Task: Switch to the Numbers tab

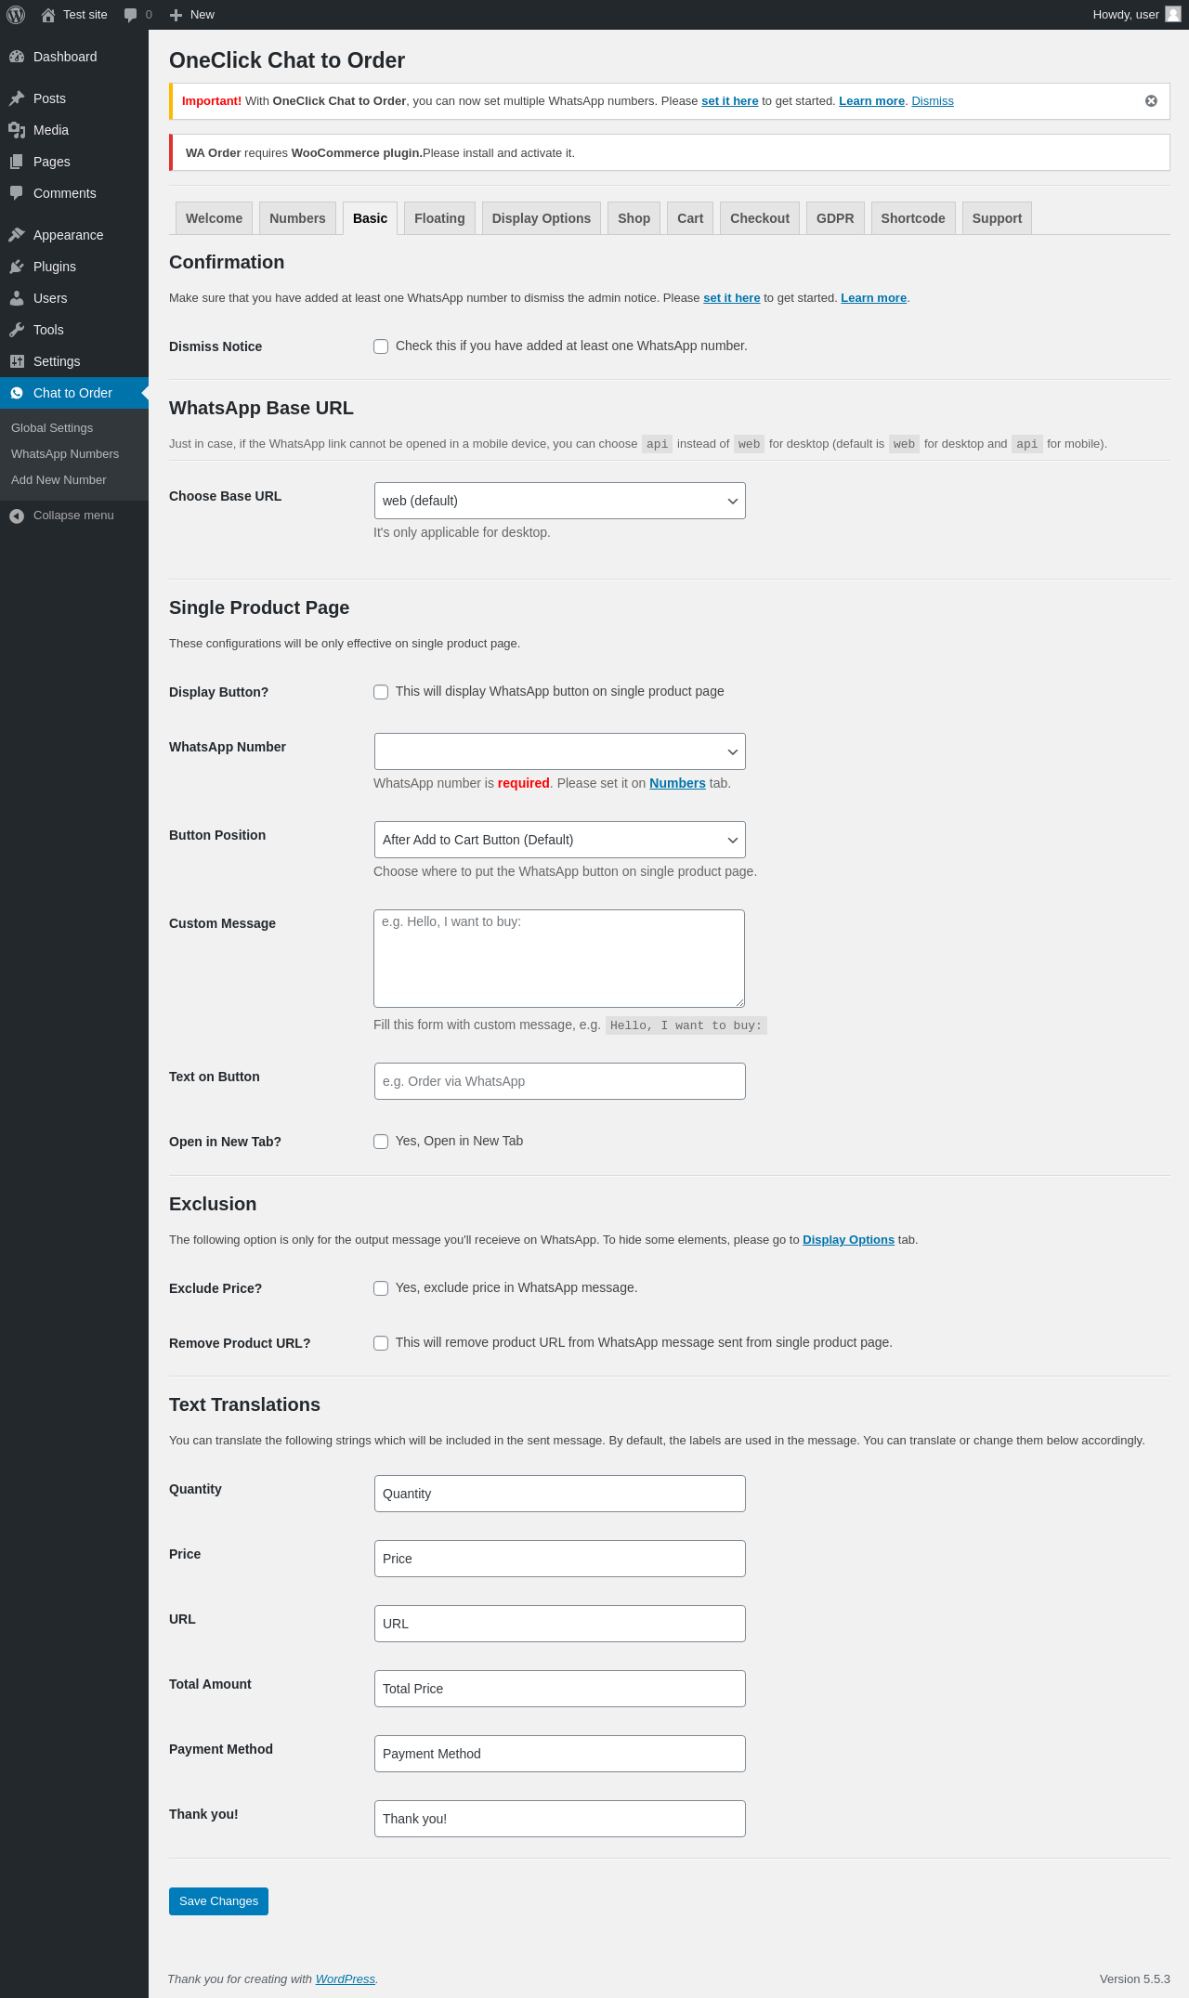Action: [297, 218]
